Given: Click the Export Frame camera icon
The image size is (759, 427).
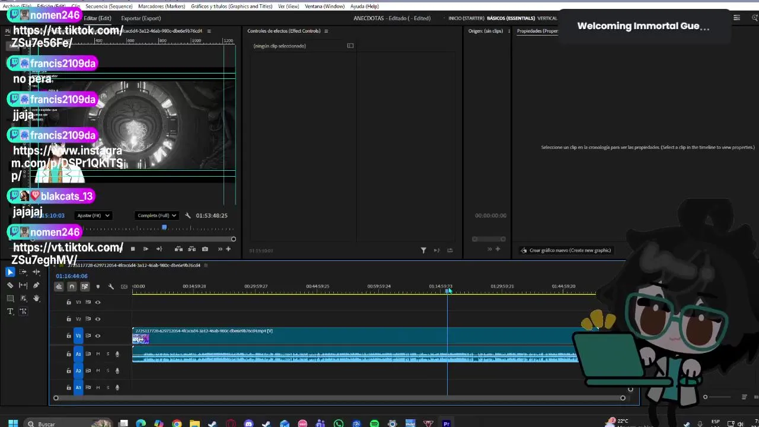Looking at the screenshot, I should [205, 249].
